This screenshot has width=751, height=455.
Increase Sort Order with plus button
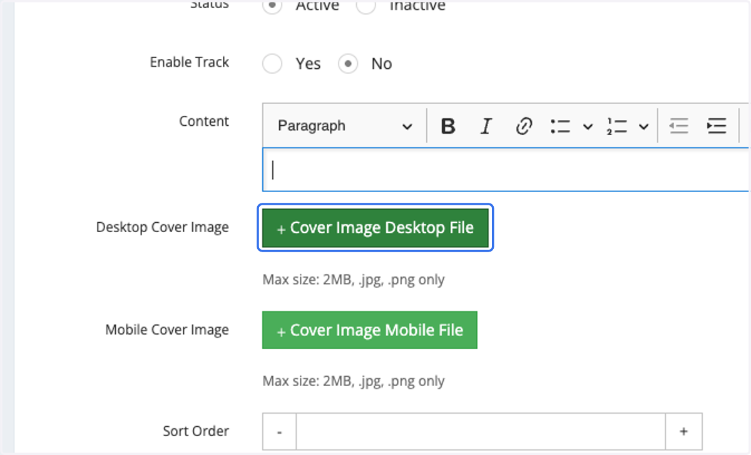pyautogui.click(x=683, y=431)
